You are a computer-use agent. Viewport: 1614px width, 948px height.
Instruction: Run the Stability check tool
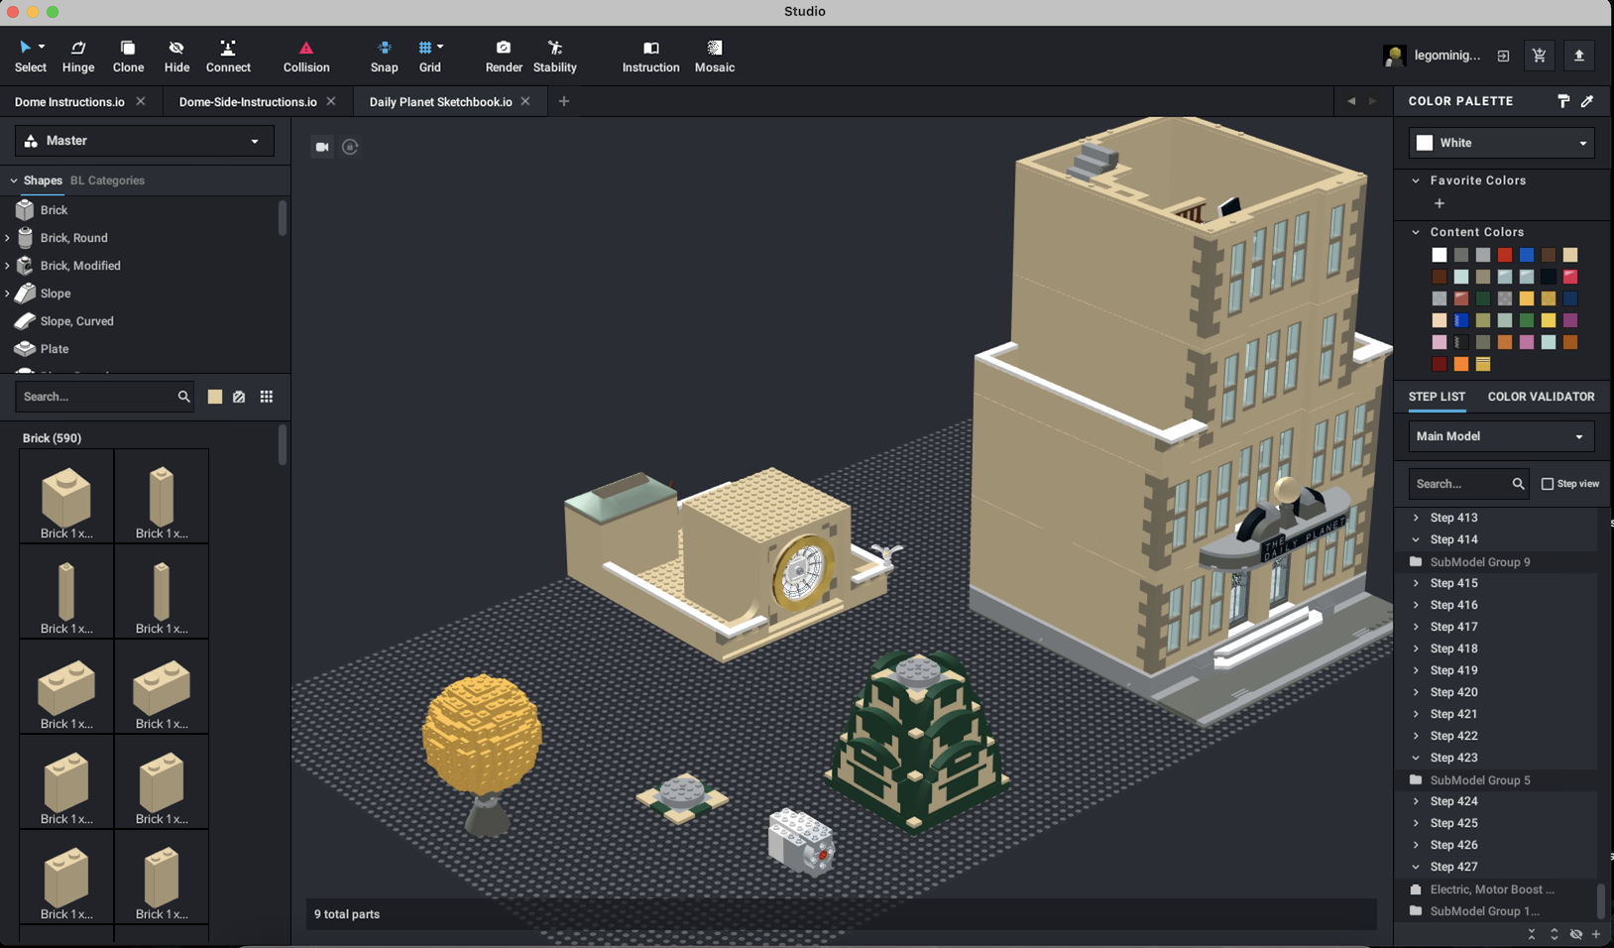tap(554, 57)
